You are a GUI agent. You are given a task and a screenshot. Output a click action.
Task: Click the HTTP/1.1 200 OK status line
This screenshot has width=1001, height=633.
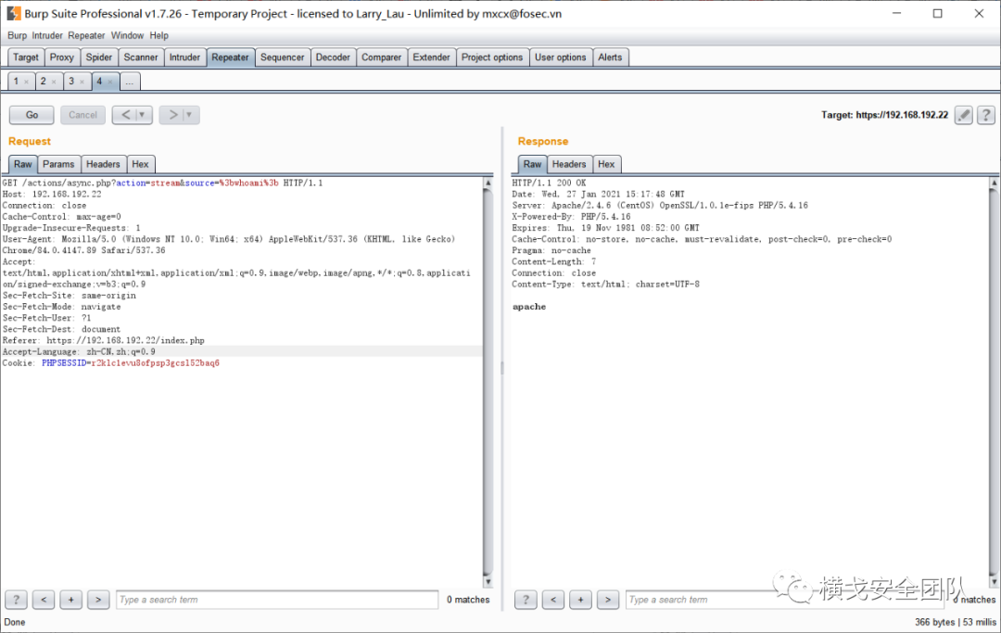[549, 184]
